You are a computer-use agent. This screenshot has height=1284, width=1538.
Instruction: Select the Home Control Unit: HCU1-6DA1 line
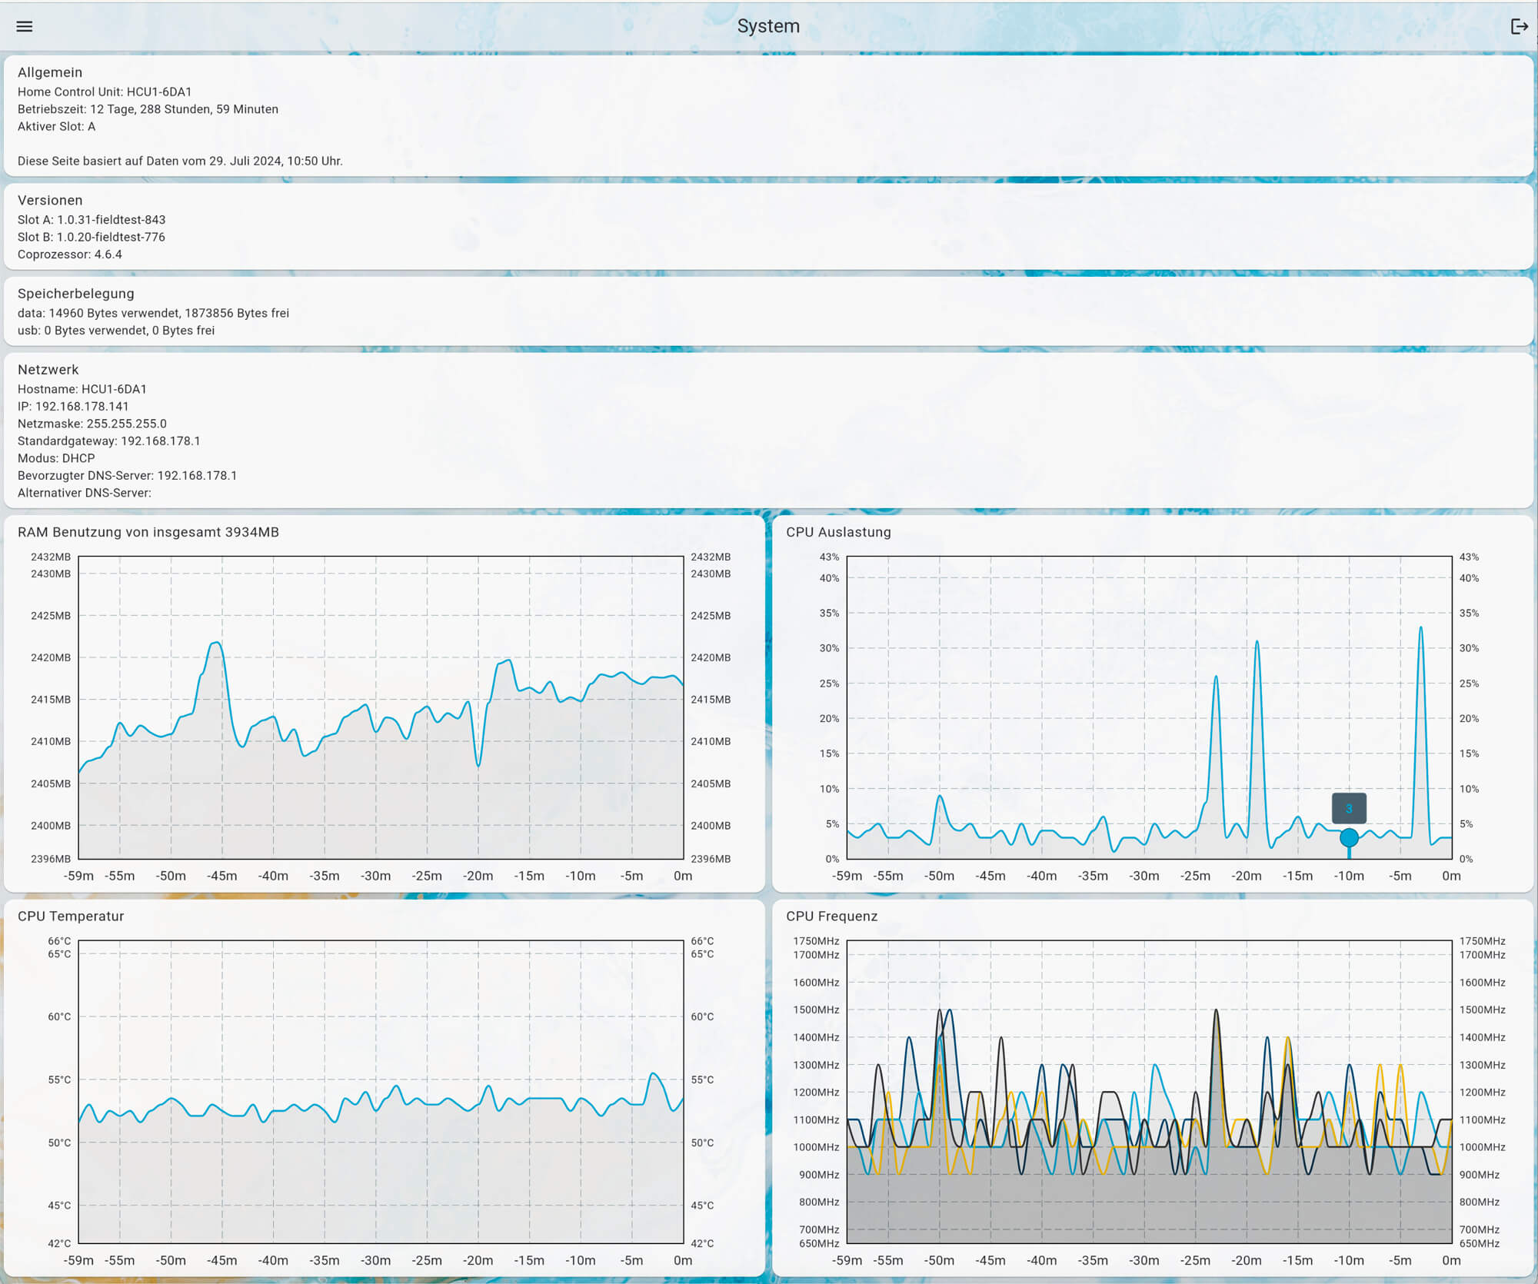(x=105, y=91)
